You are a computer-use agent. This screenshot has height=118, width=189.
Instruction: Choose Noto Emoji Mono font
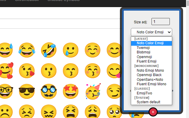tap(151, 71)
